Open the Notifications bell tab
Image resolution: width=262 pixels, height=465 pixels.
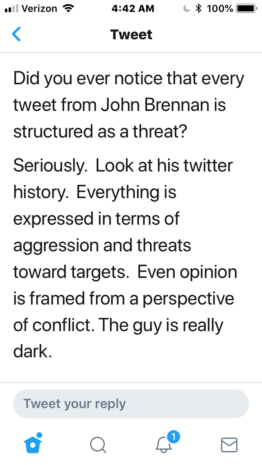(164, 445)
